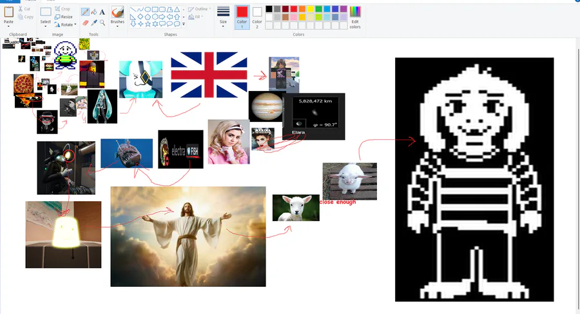The image size is (580, 314).
Task: Choose the Four-point star shape
Action: point(140,24)
